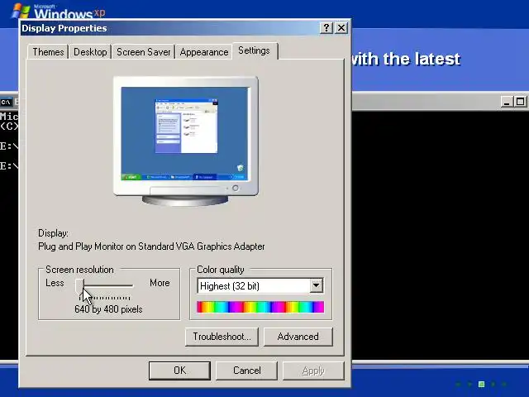Click the color spectrum preview bar
Screen dimensions: 529x397
tap(260, 307)
